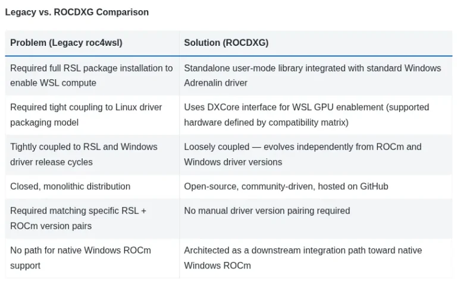Click the Loosely coupled solution cell
The height and width of the screenshot is (284, 457).
click(x=302, y=154)
